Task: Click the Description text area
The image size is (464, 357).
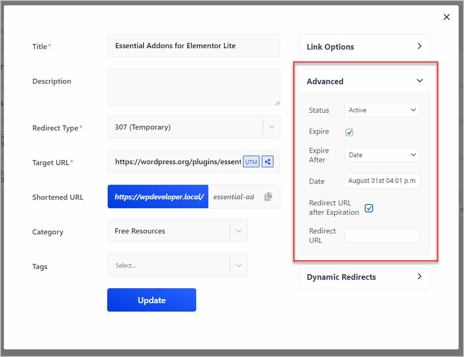Action: 193,87
